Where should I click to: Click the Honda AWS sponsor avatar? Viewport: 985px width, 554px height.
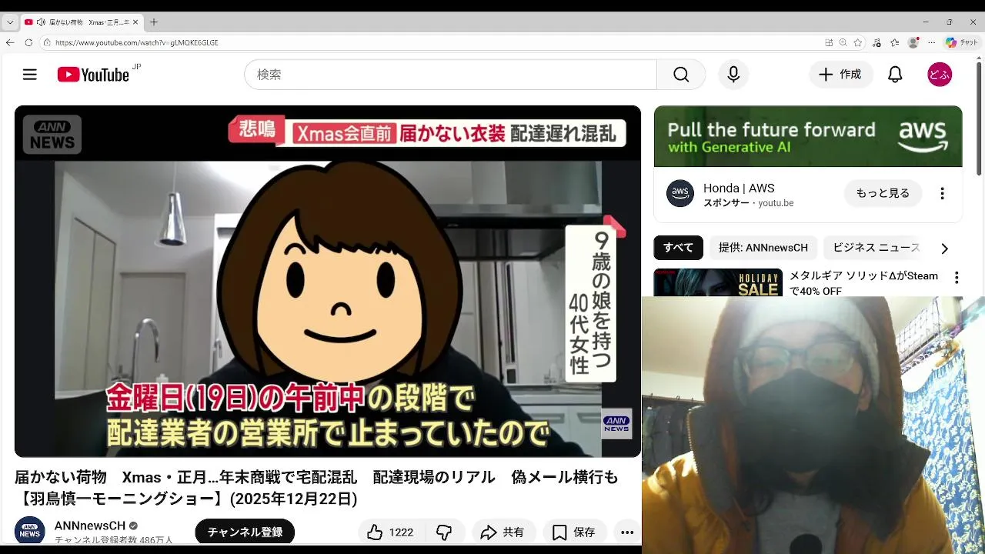tap(680, 193)
